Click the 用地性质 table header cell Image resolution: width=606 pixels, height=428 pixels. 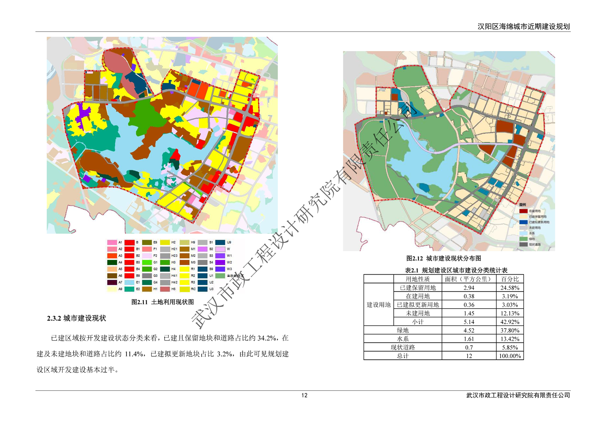(417, 279)
